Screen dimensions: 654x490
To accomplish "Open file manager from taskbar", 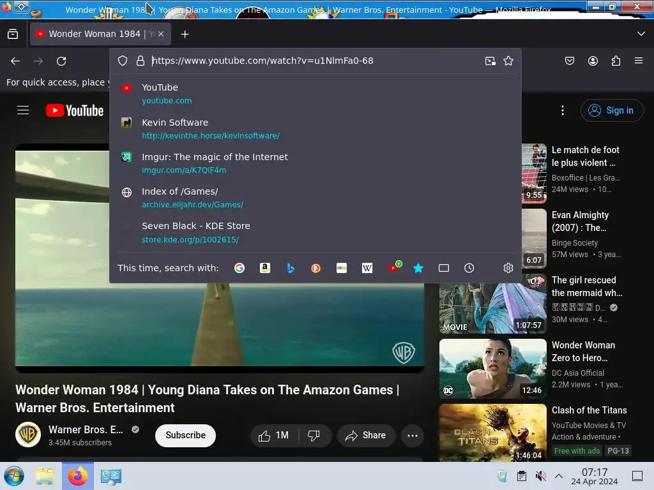I will [x=45, y=476].
